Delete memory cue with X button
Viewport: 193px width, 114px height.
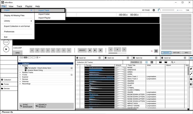[x=100, y=50]
